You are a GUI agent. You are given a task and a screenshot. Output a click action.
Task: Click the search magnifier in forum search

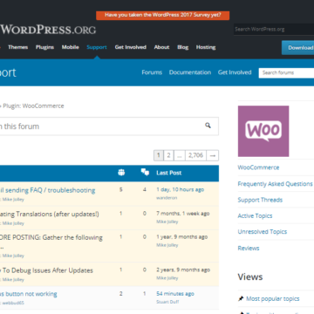click(x=208, y=126)
